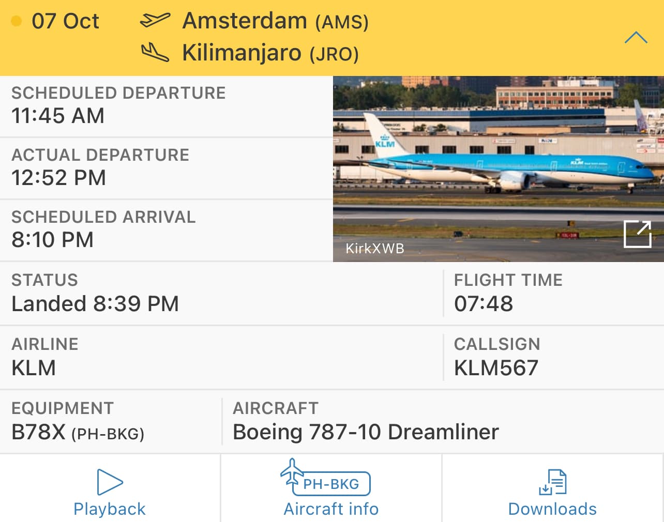Click the landing airplane icon
This screenshot has width=664, height=522.
(x=155, y=53)
